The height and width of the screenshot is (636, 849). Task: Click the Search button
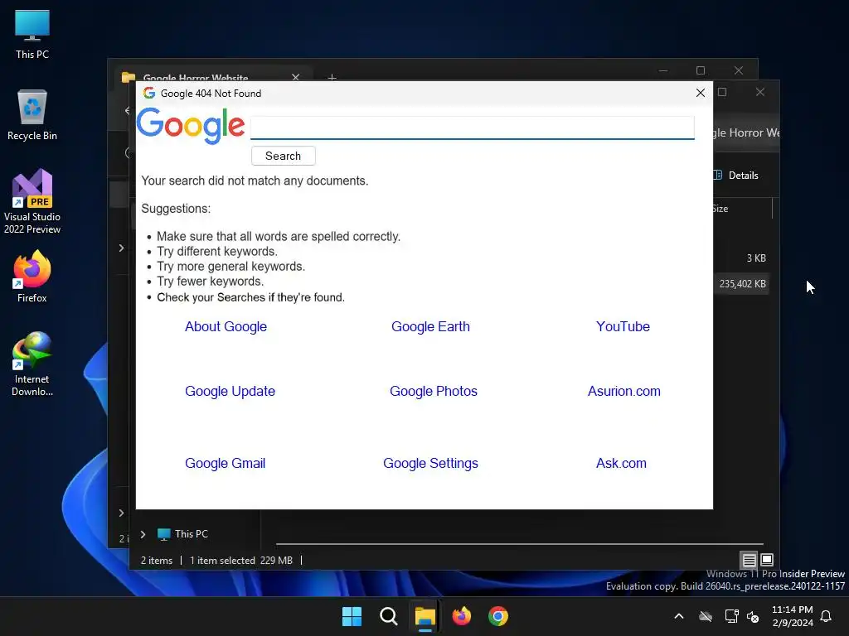click(x=284, y=156)
